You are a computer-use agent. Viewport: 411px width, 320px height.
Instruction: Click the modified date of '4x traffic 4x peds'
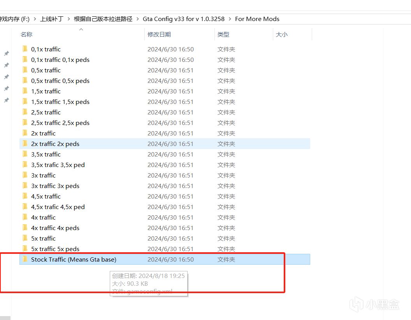click(x=170, y=228)
